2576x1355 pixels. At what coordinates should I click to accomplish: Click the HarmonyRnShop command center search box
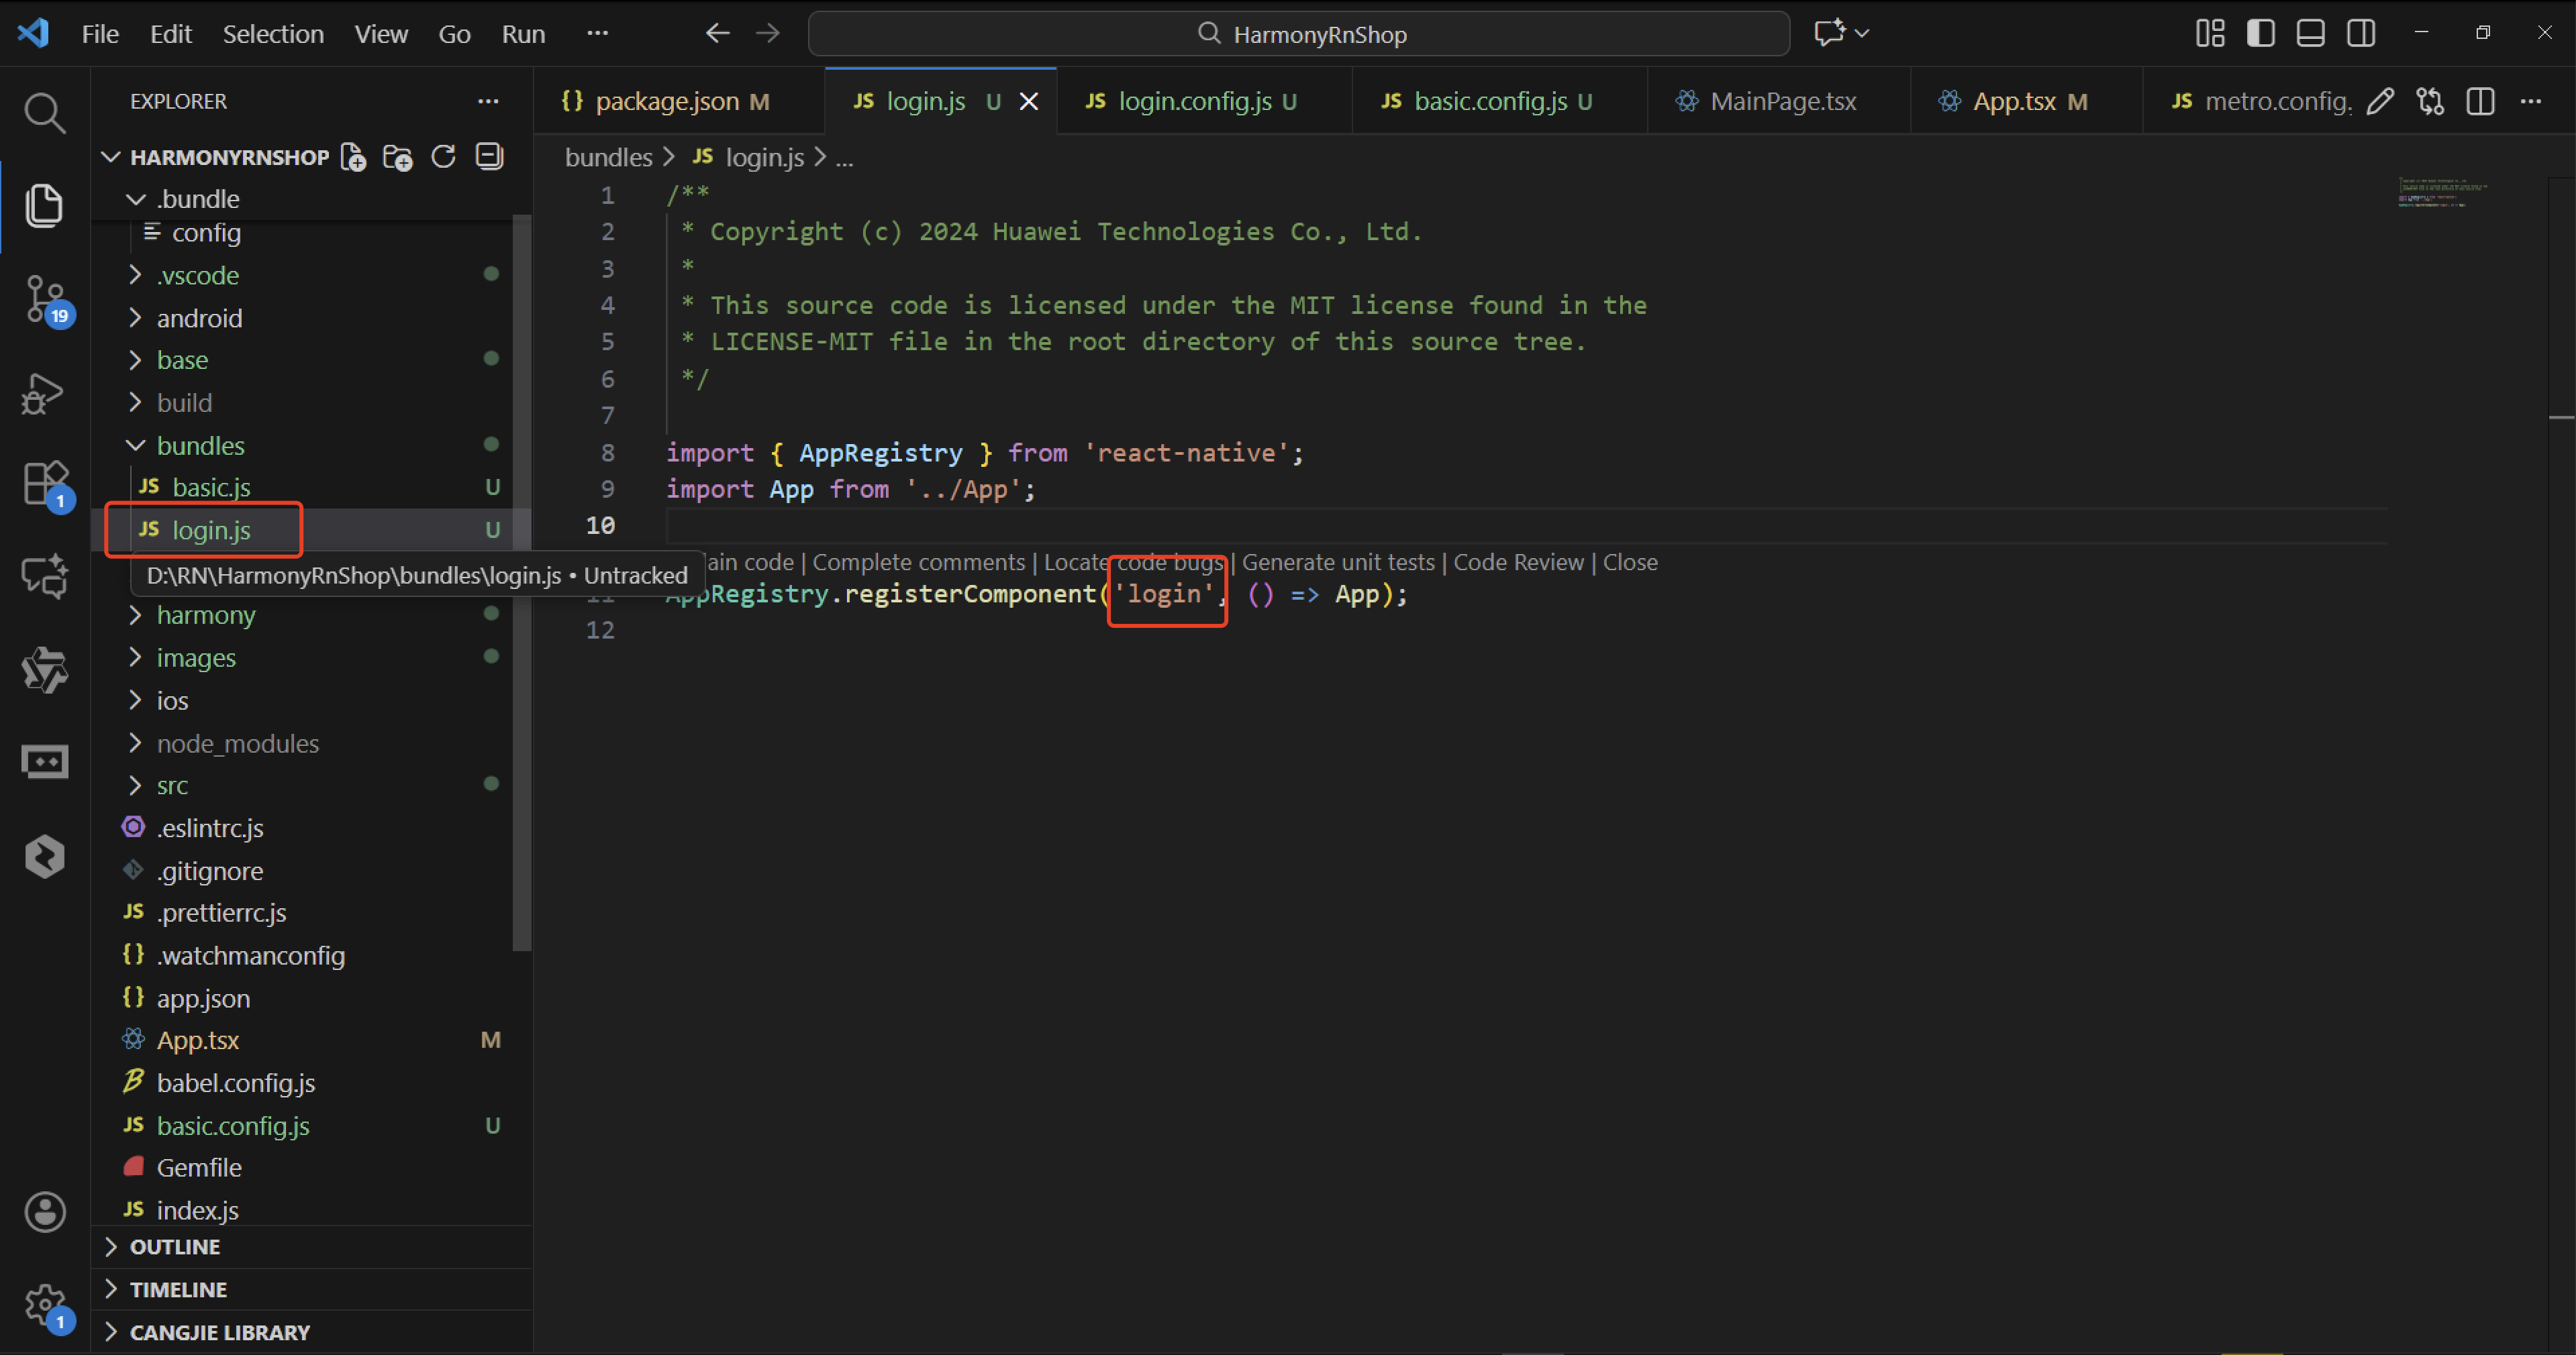[x=1298, y=34]
